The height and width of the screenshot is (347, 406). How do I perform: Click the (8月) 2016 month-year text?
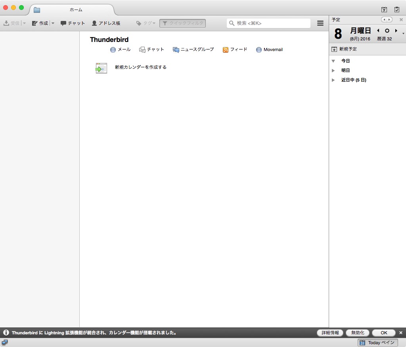360,39
